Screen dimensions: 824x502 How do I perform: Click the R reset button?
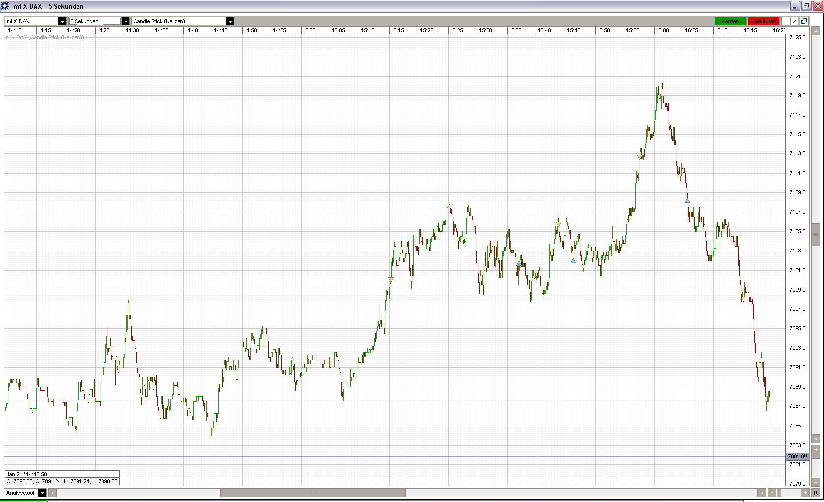pyautogui.click(x=816, y=493)
